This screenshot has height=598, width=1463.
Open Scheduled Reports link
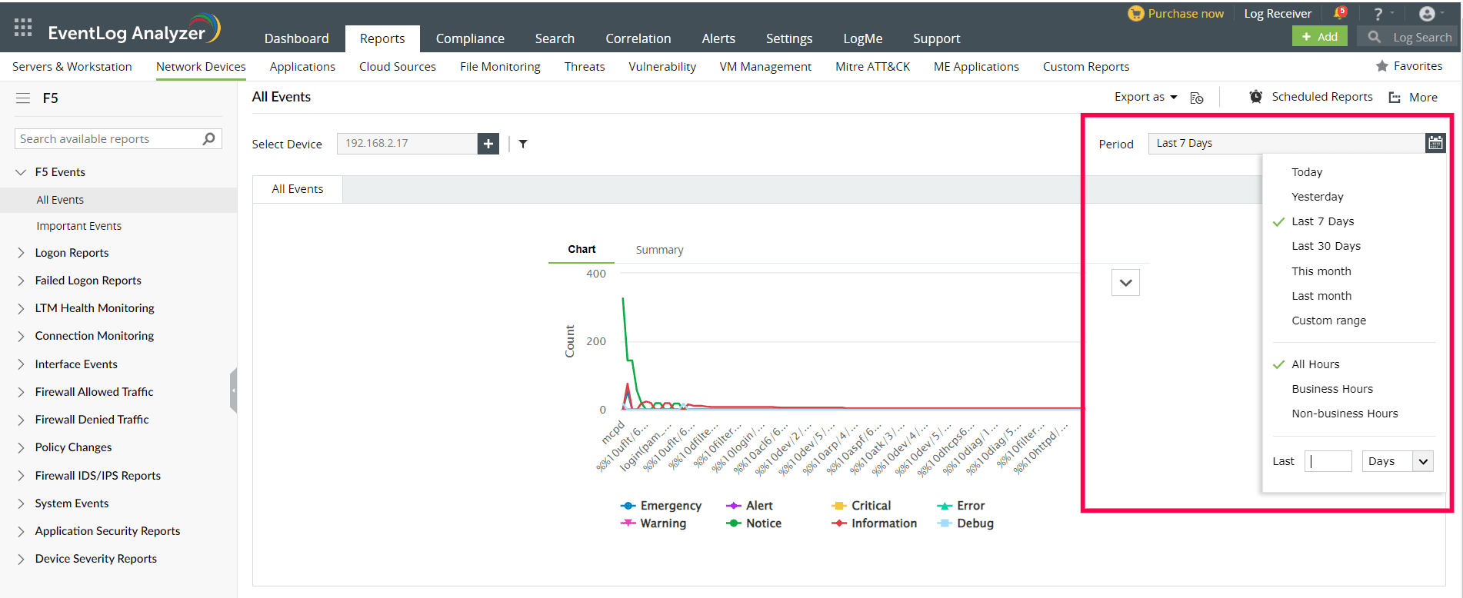click(1321, 97)
